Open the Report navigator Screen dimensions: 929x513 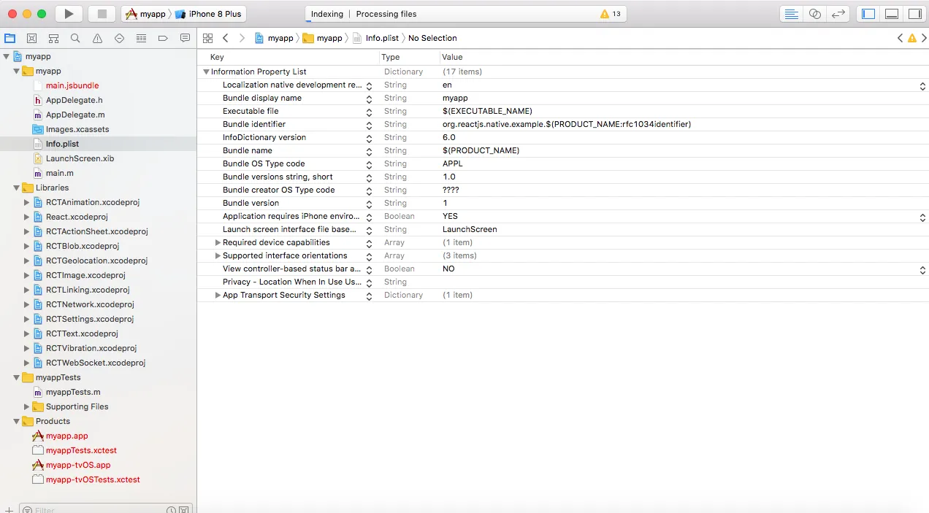click(185, 38)
